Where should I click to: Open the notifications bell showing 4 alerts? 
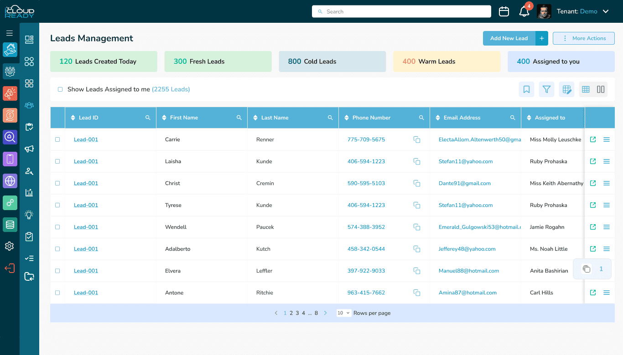pyautogui.click(x=524, y=11)
